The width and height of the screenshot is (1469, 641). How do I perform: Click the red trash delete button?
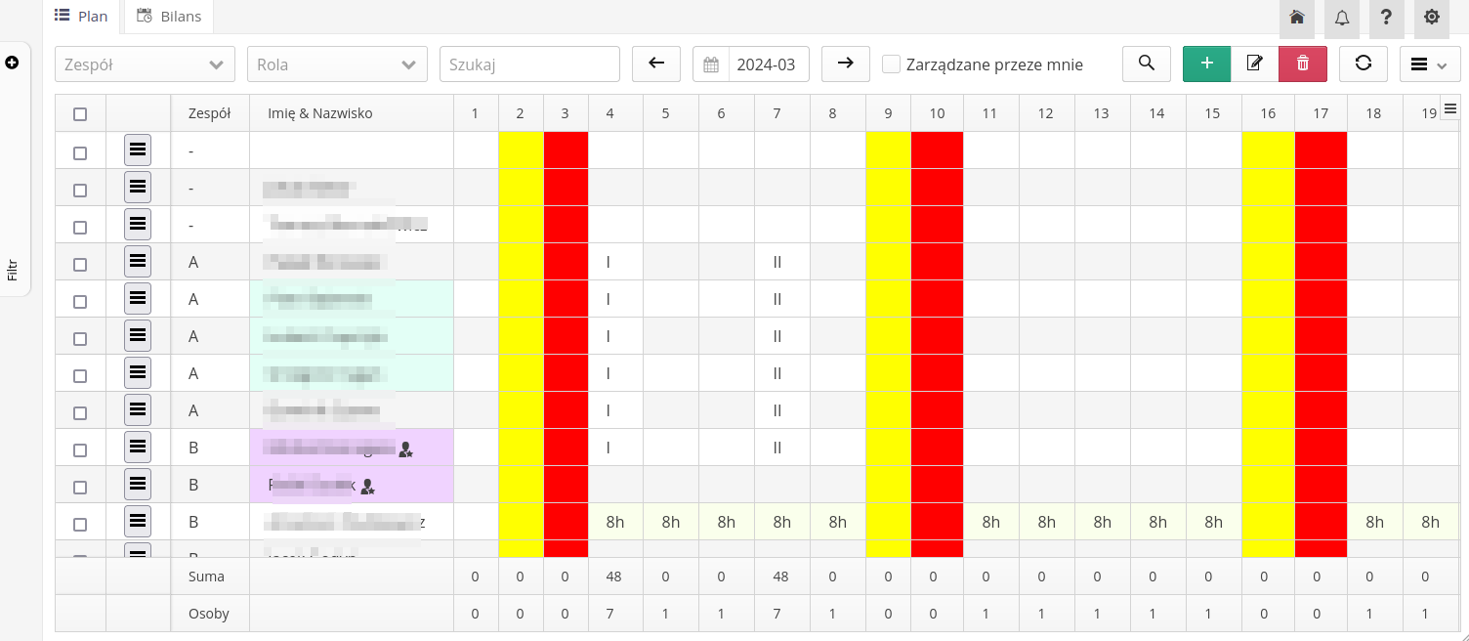[x=1303, y=64]
